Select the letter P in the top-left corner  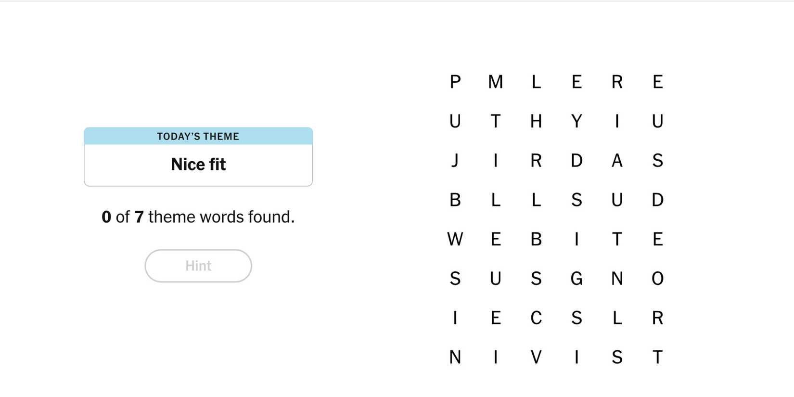pos(454,82)
